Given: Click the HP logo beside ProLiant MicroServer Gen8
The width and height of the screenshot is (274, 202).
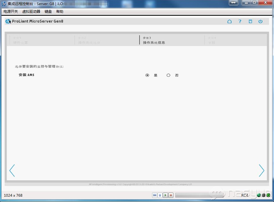Looking at the screenshot, I should [x=8, y=21].
